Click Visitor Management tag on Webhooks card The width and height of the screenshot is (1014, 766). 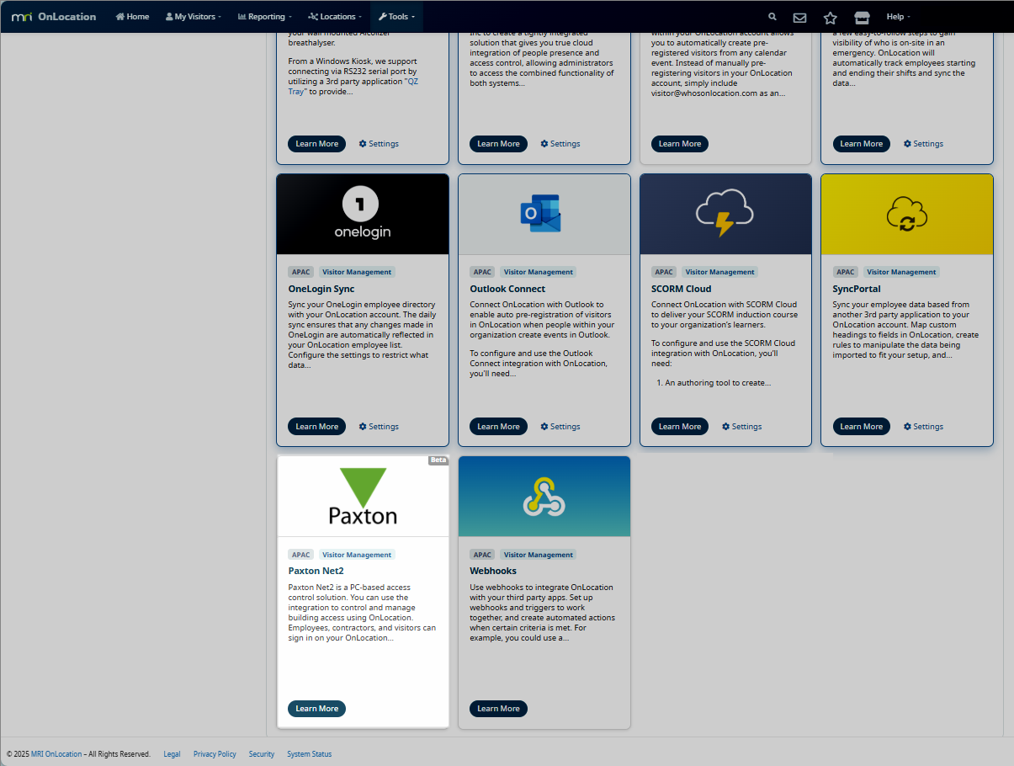(538, 554)
